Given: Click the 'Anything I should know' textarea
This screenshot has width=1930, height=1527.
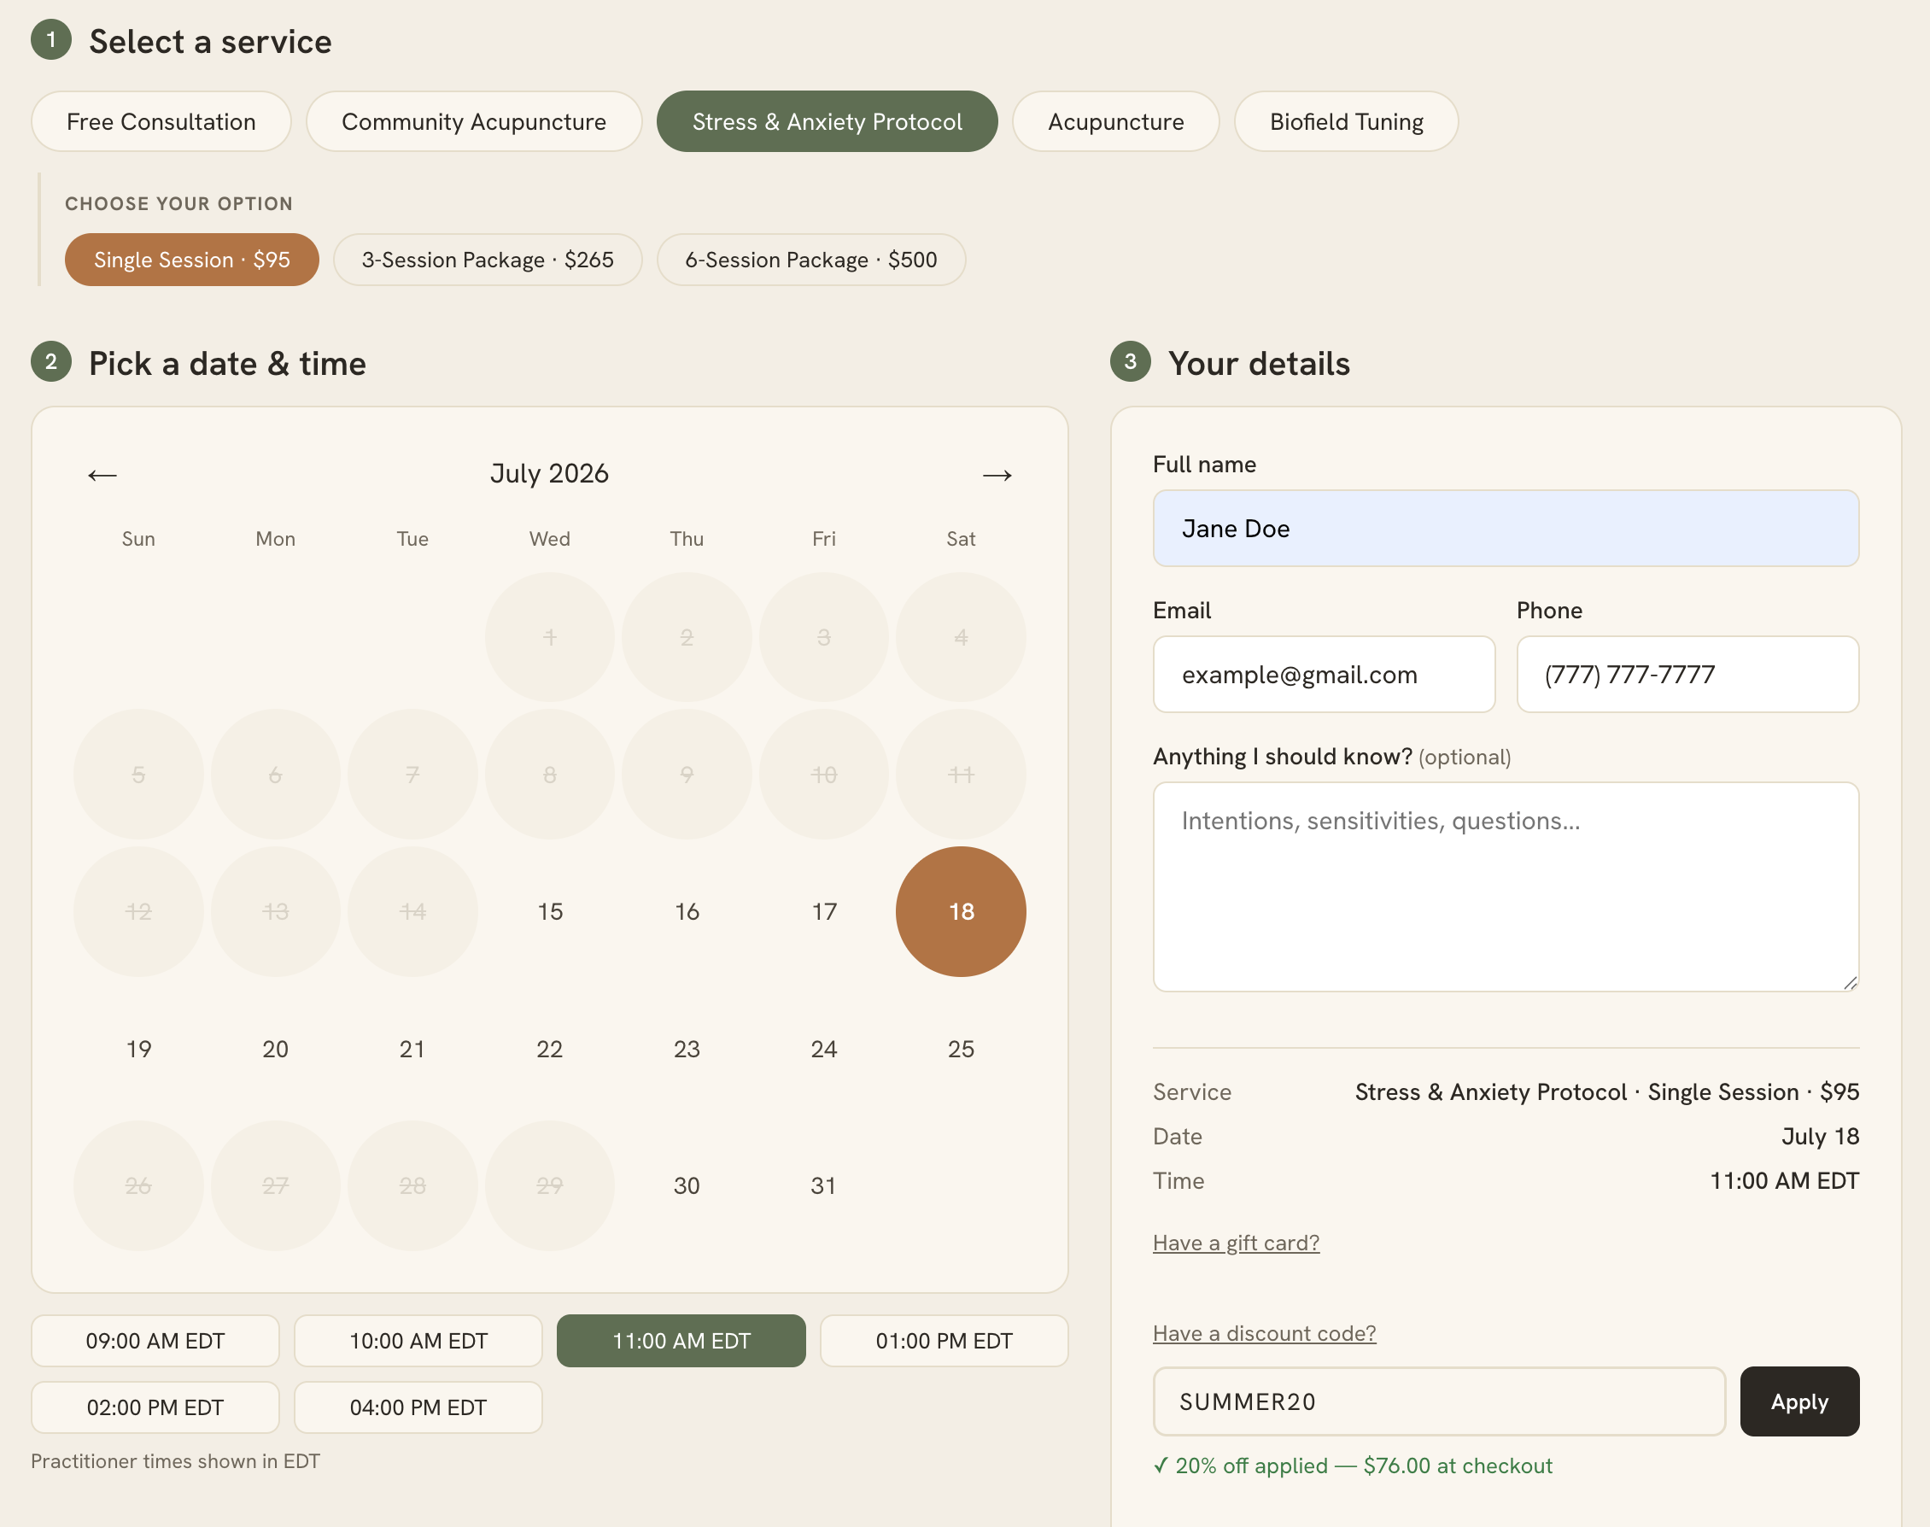Looking at the screenshot, I should tap(1506, 886).
